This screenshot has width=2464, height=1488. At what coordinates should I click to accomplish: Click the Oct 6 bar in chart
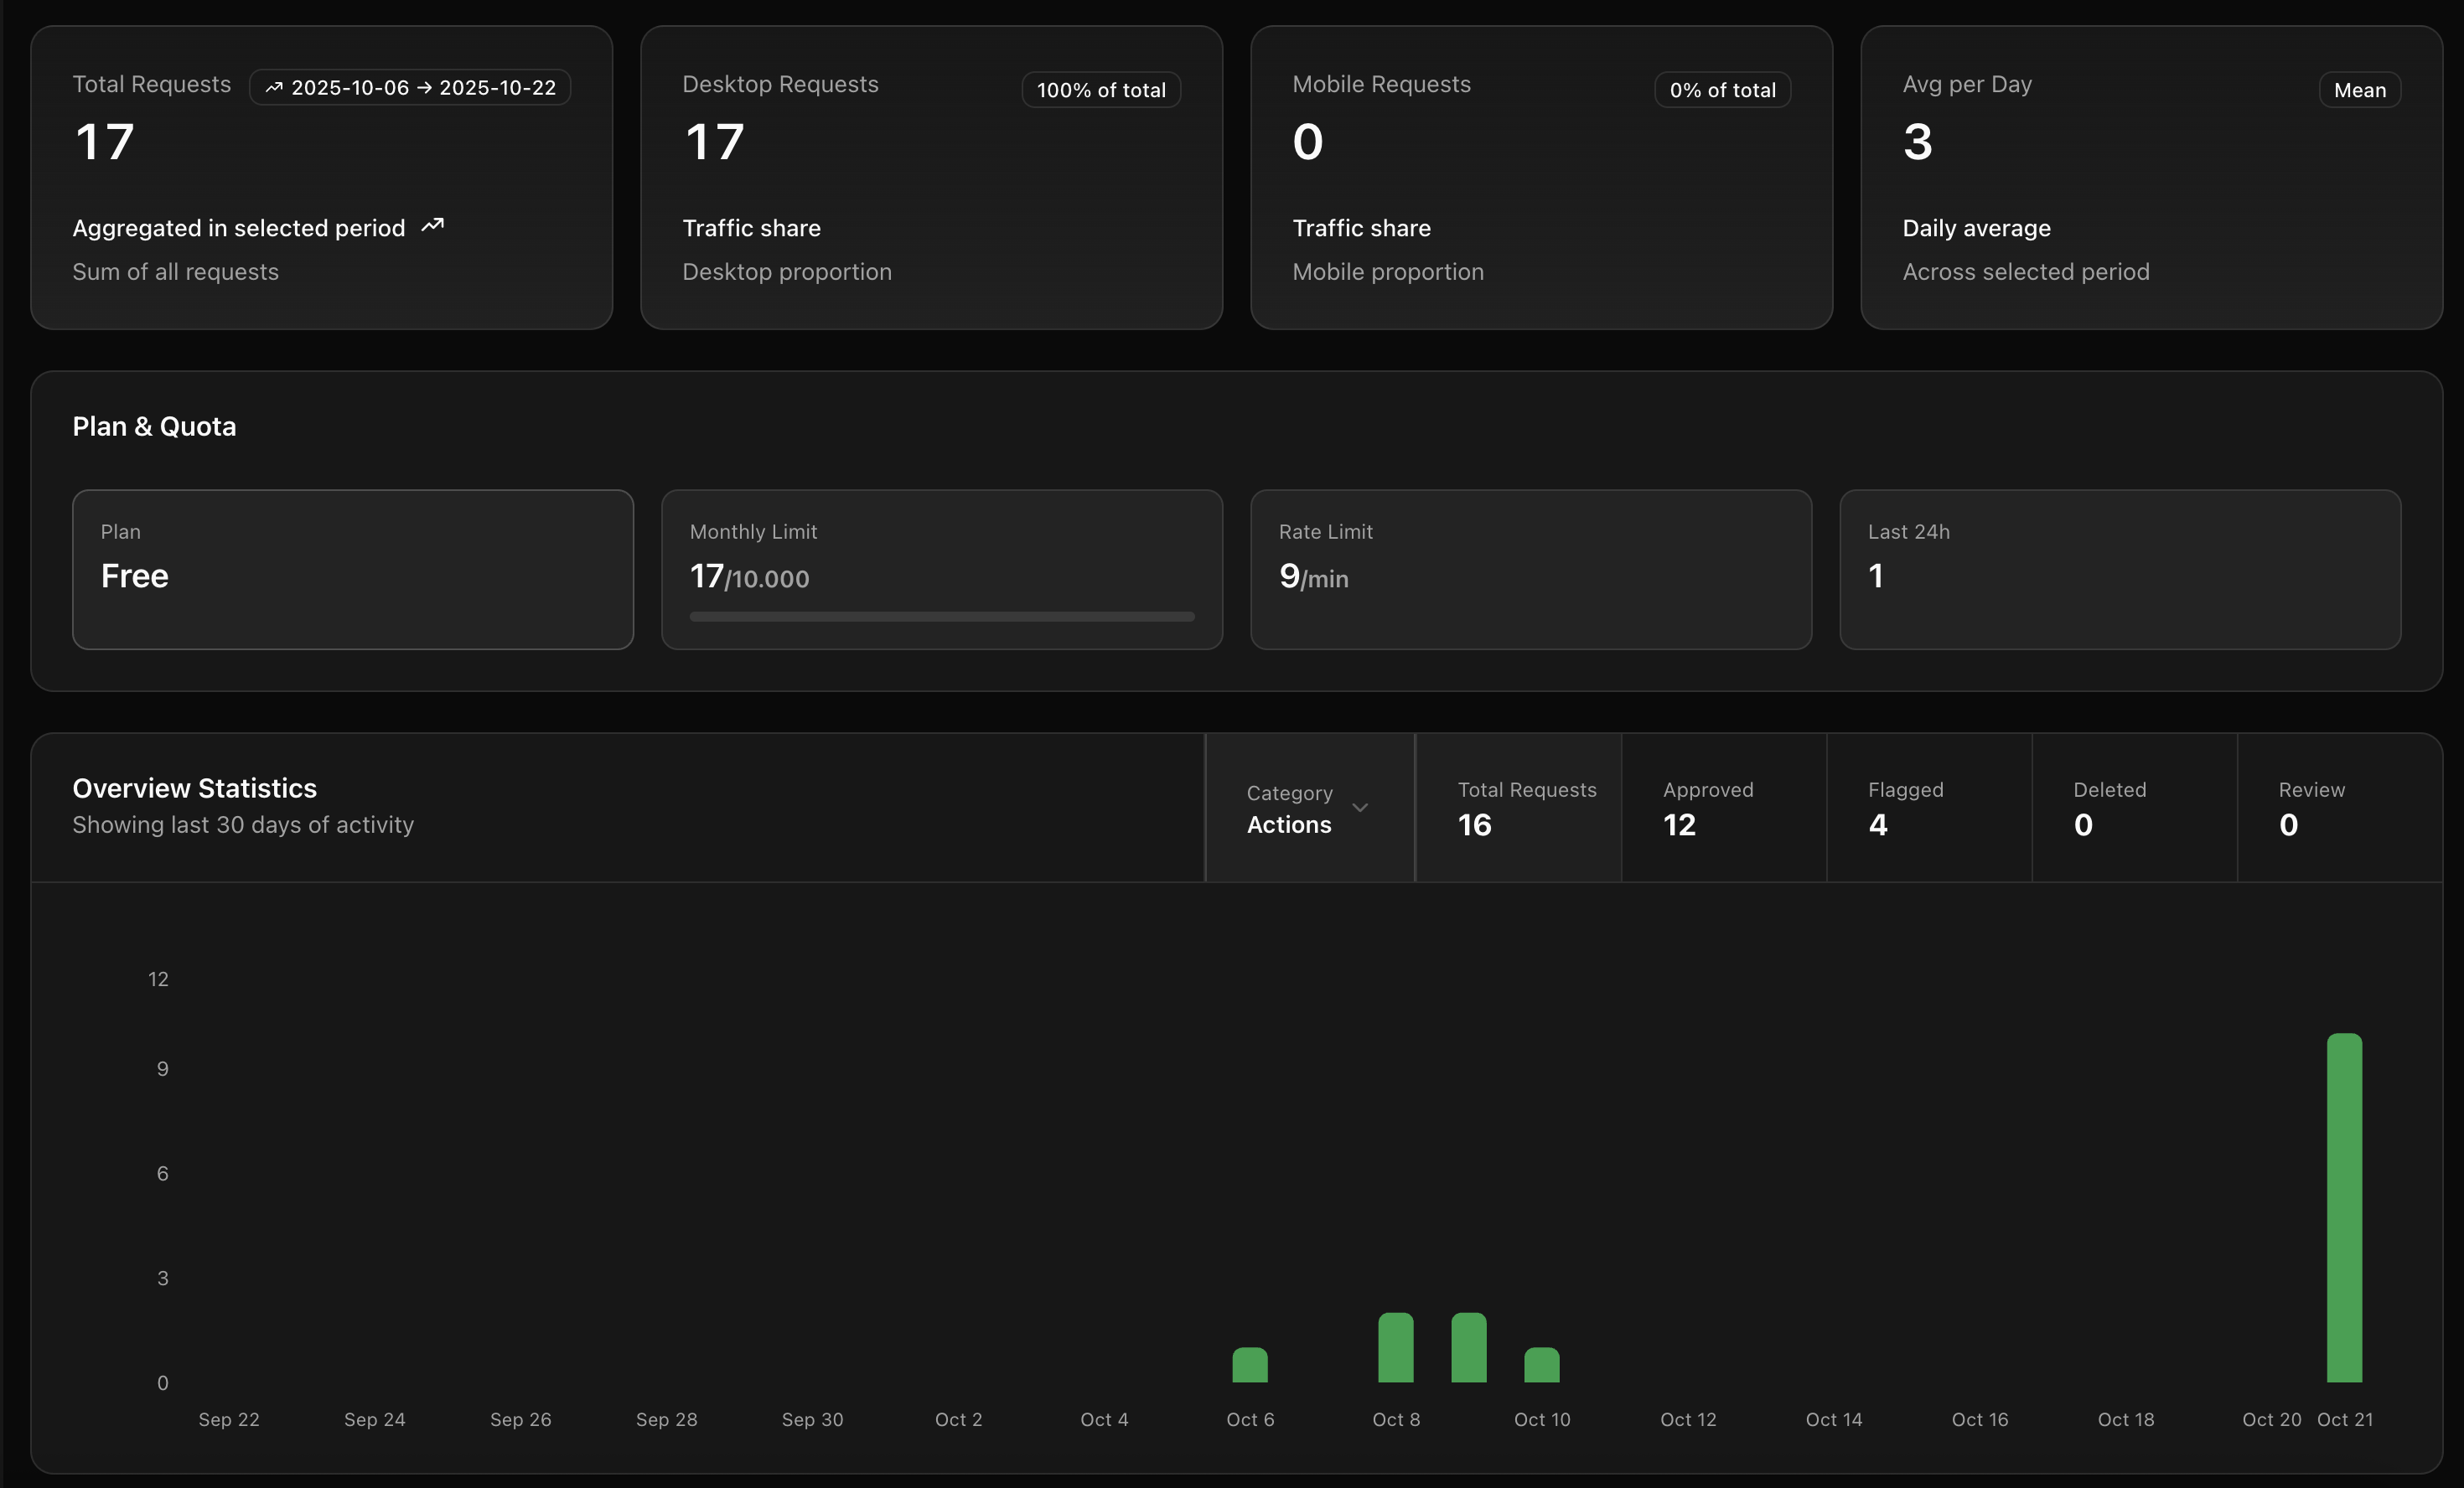click(1250, 1366)
